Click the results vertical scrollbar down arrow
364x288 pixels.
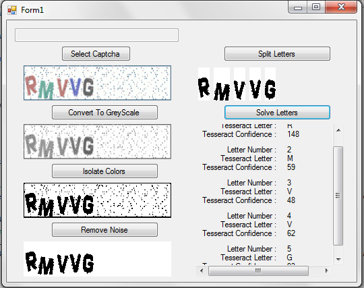[338, 259]
